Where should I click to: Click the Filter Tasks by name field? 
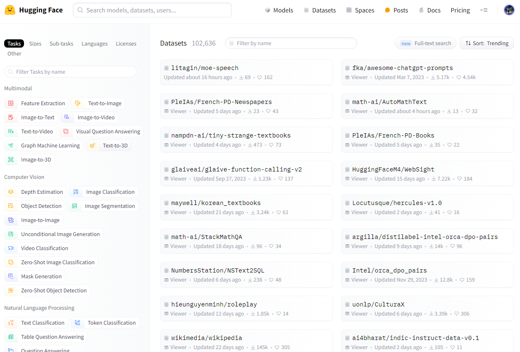click(x=70, y=72)
